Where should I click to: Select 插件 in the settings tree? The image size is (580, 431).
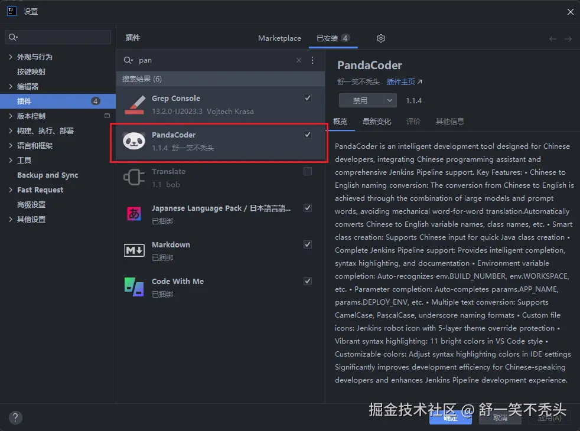coord(58,101)
